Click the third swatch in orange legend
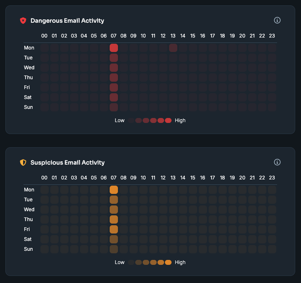Screen dimensions: 301x283 pyautogui.click(x=146, y=262)
